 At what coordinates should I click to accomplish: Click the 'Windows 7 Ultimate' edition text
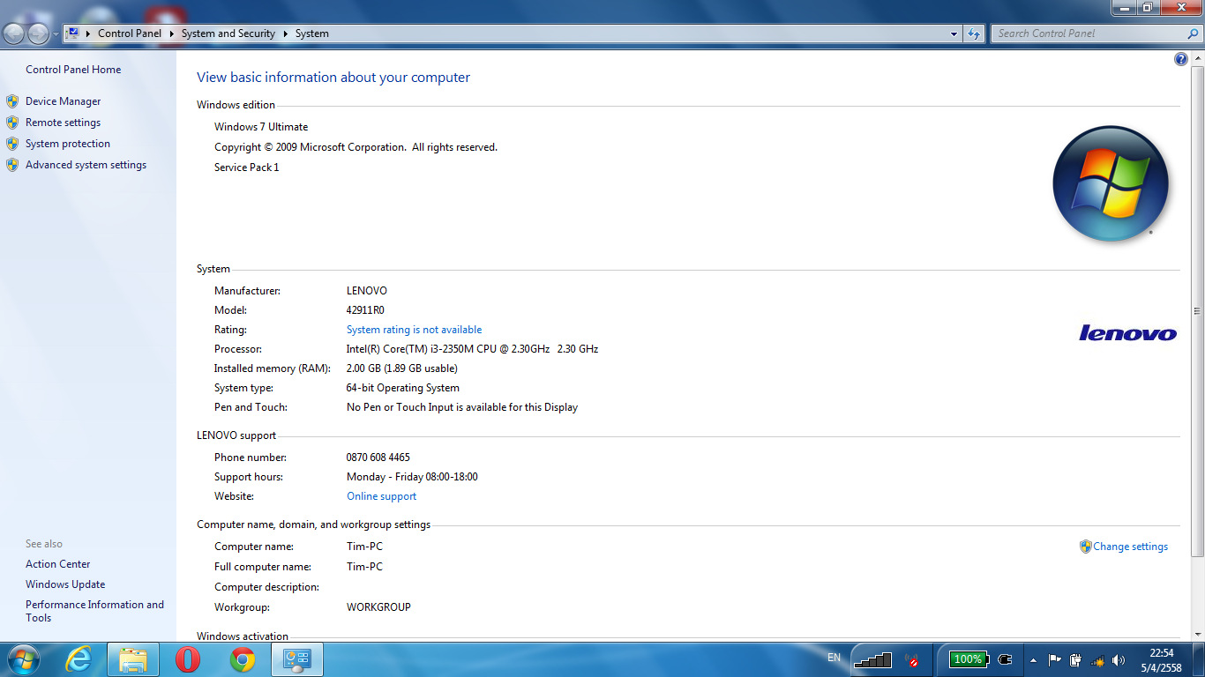[x=261, y=127]
